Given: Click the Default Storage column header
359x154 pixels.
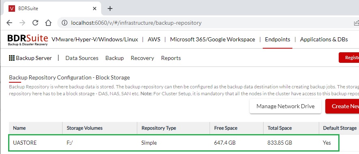Looking at the screenshot, I should (340, 128).
